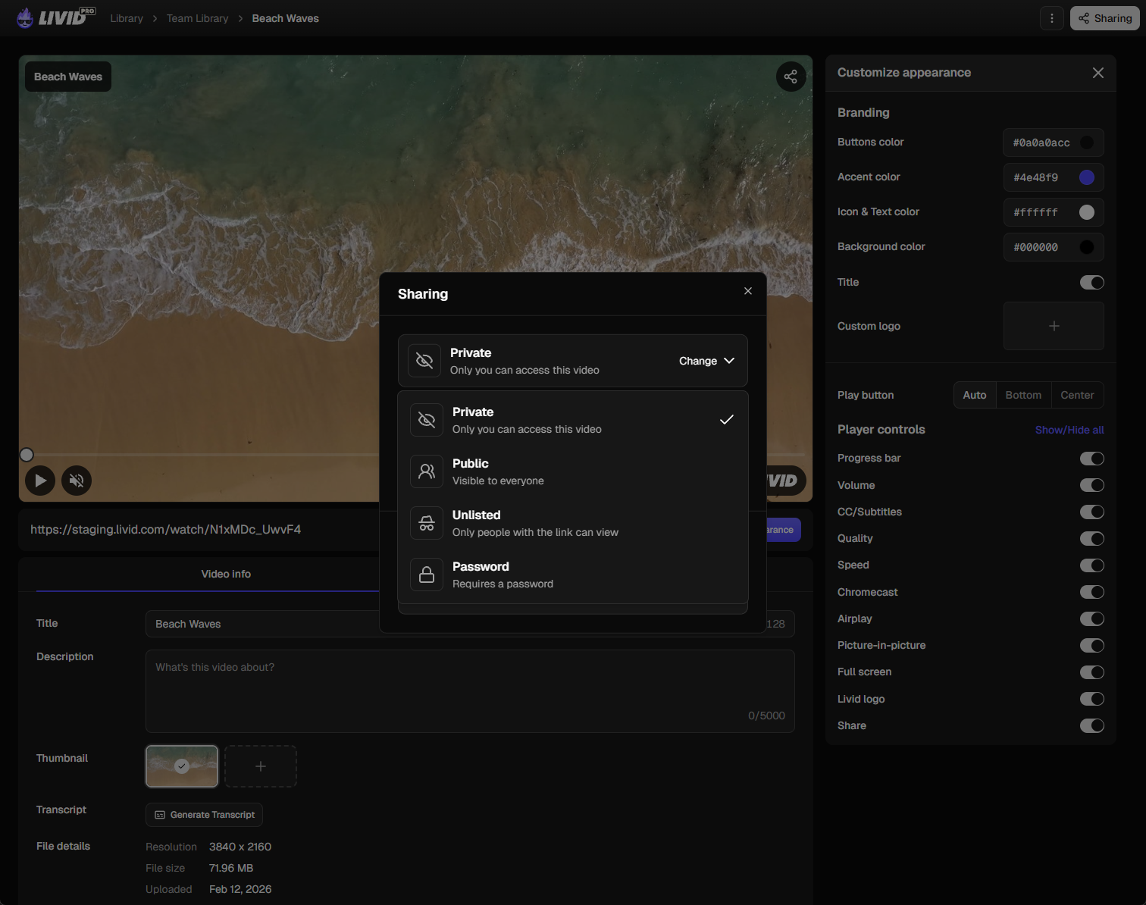Click the share icon on video player

(791, 77)
